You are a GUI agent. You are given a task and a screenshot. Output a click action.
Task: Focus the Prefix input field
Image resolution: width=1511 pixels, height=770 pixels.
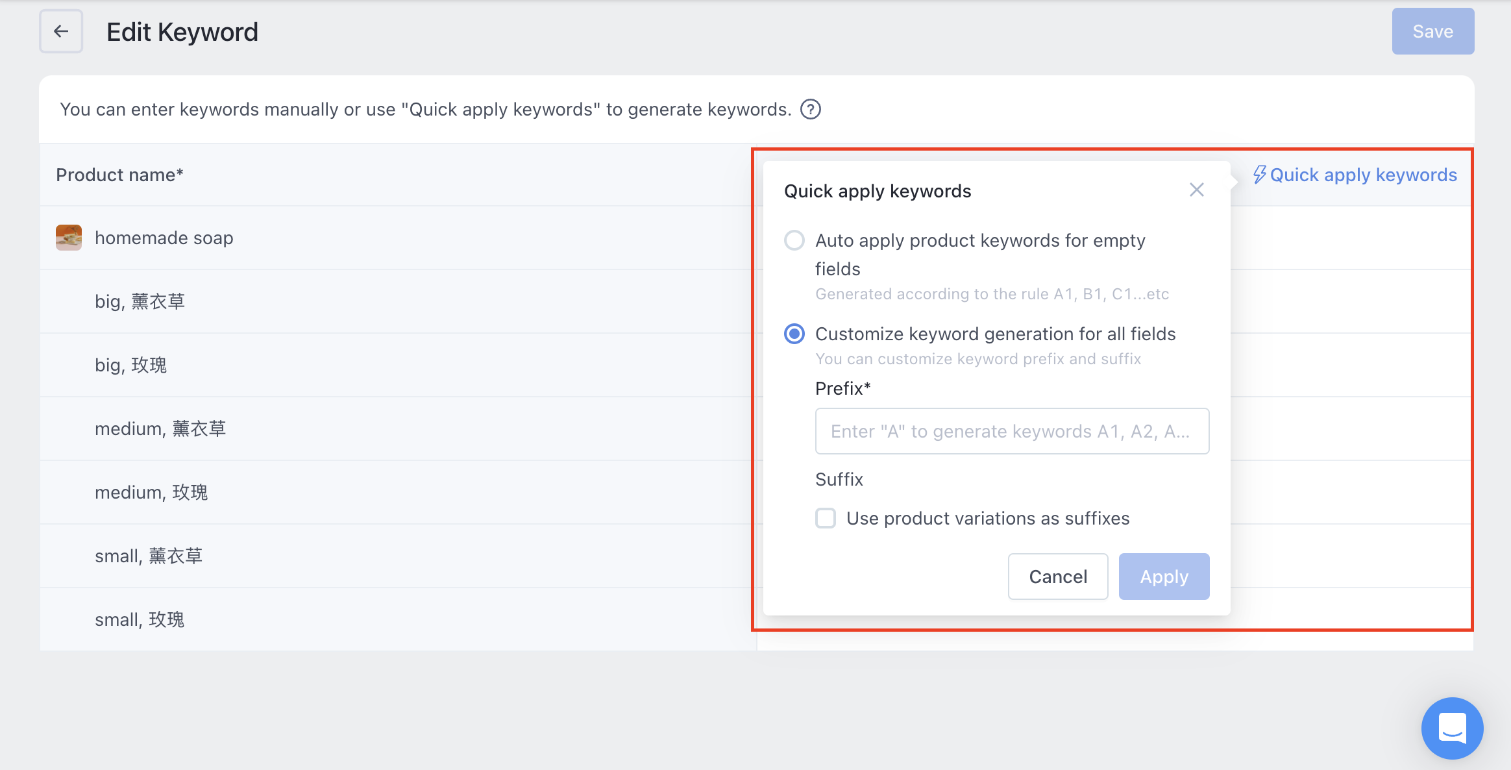click(1012, 431)
